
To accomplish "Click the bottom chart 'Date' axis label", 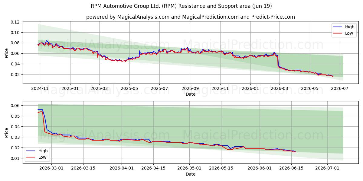I will coord(191,174).
